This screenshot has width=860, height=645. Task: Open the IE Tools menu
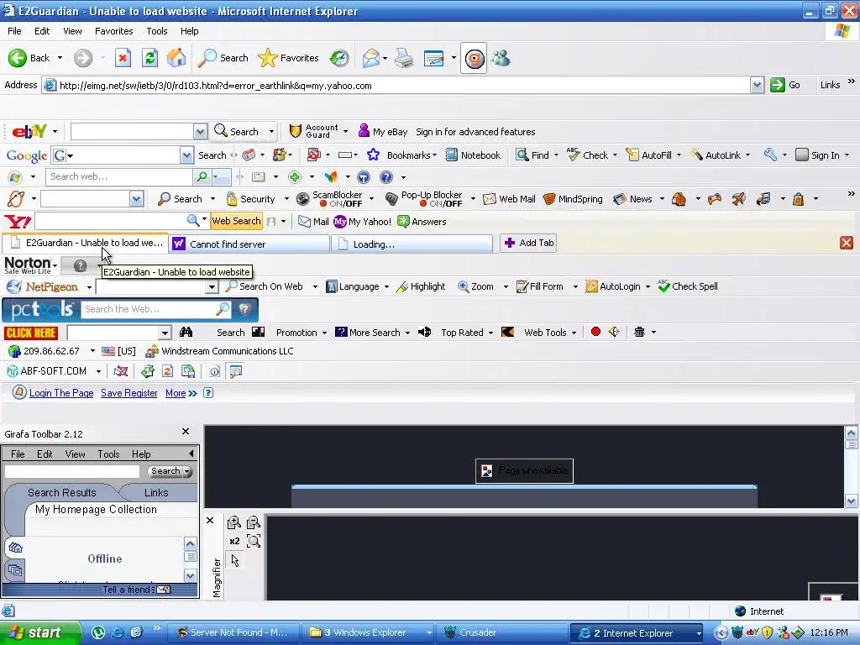click(156, 31)
